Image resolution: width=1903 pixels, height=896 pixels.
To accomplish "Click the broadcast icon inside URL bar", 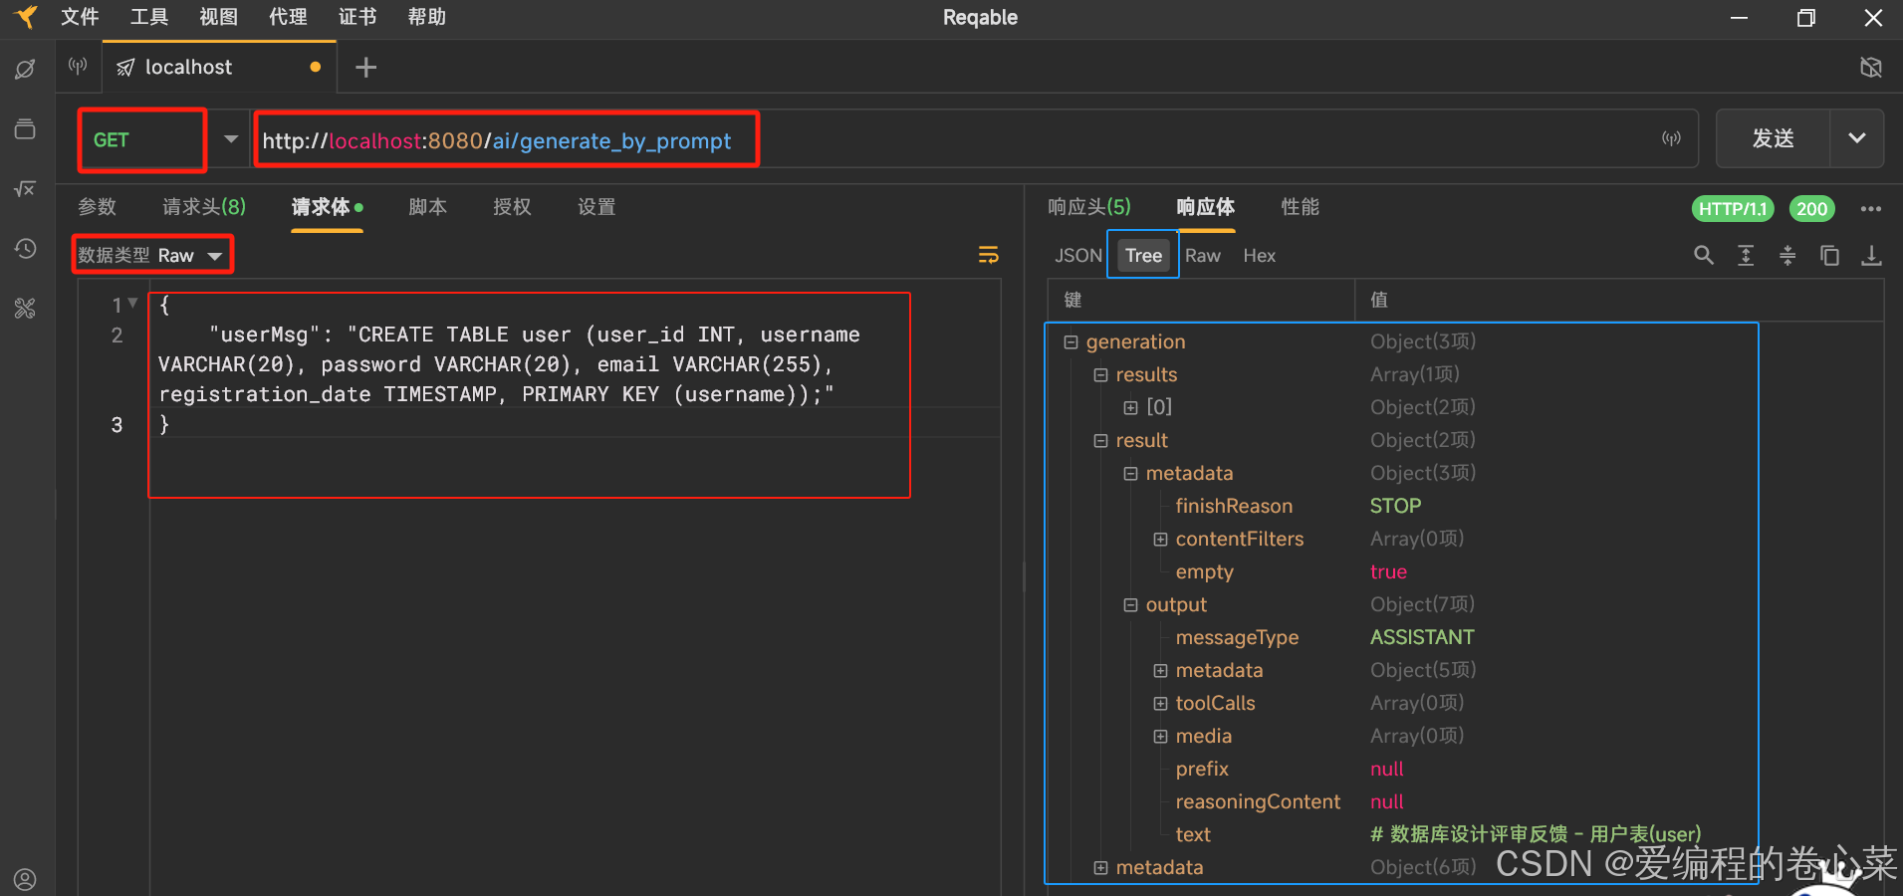I will tap(1671, 138).
